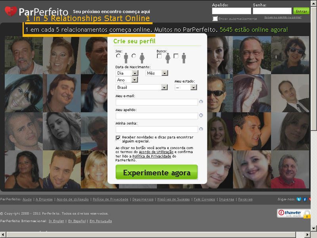
Task: Toggle Receber novidades e dicas checkbox
Action: [118, 138]
